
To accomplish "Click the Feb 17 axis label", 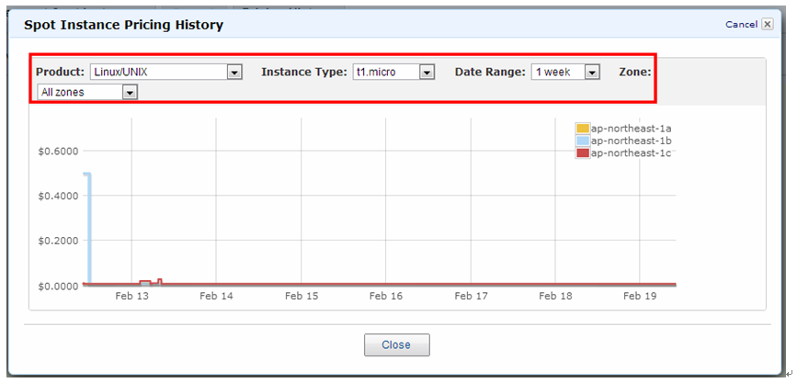I will coord(471,296).
